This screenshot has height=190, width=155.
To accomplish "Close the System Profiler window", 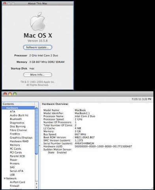I will tap(5, 94).
